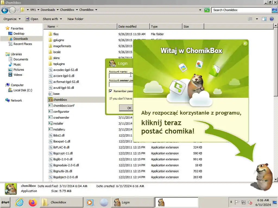Click OK in the Login dialog
Image resolution: width=278 pixels, height=208 pixels.
tap(126, 108)
